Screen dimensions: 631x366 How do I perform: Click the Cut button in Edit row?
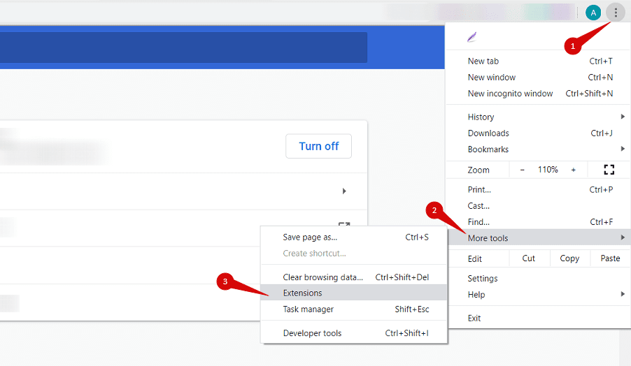[529, 258]
